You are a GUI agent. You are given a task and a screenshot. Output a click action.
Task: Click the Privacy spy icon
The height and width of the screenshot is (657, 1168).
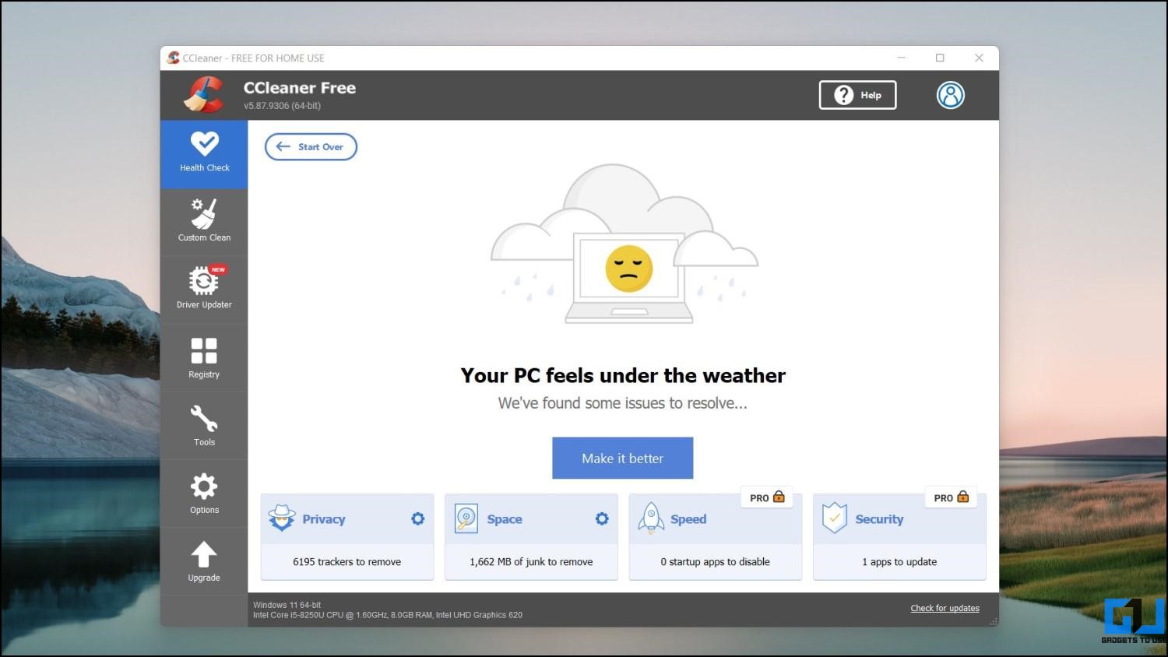282,518
